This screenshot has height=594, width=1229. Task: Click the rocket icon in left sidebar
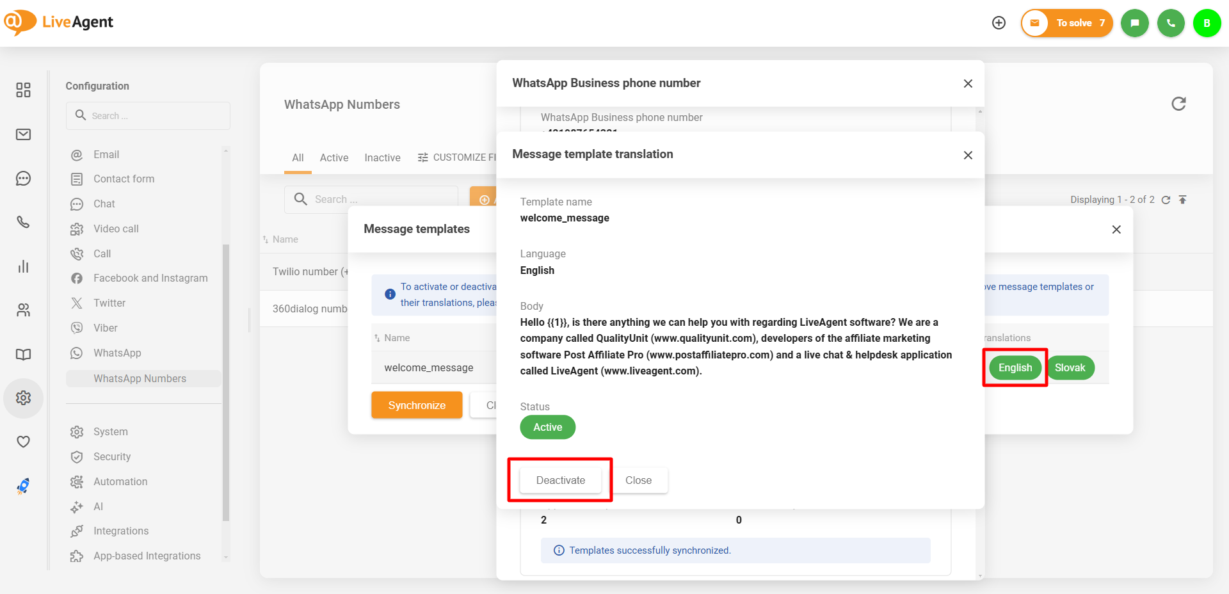click(x=23, y=486)
